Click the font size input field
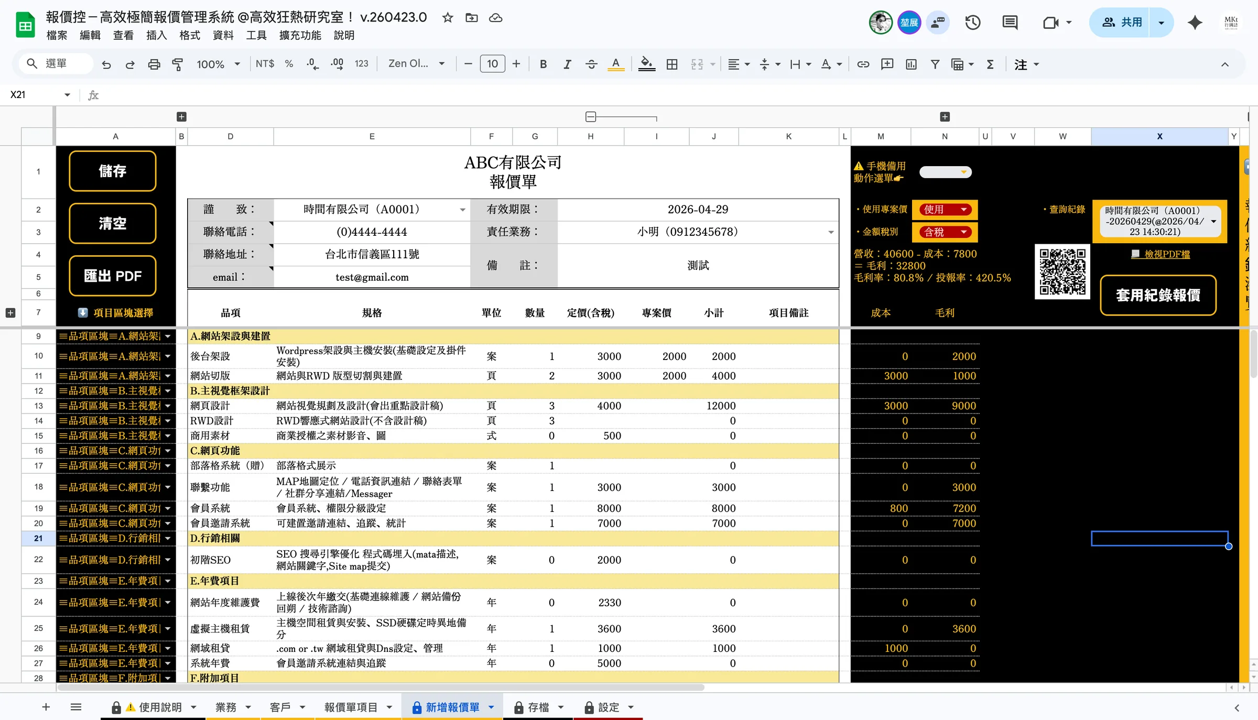Viewport: 1258px width, 720px height. (492, 64)
